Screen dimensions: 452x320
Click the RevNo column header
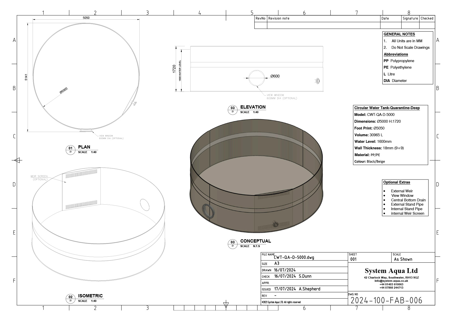(260, 18)
